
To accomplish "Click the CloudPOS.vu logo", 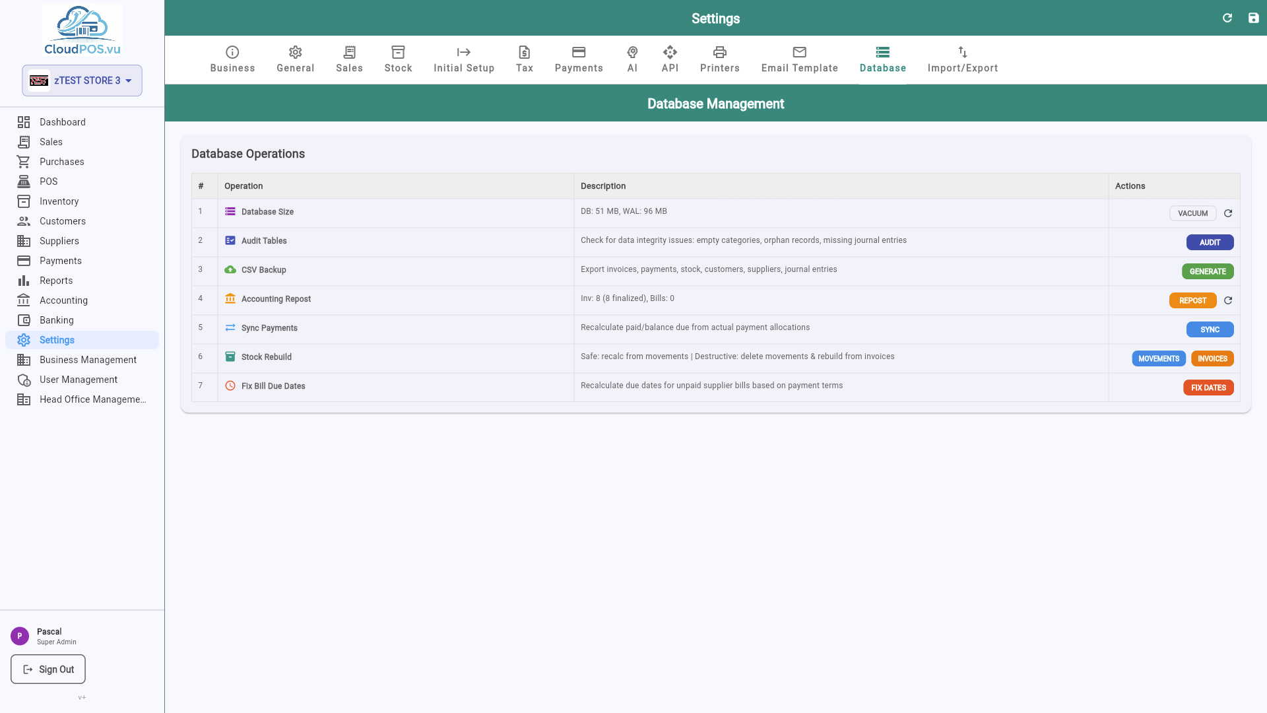I will tap(82, 30).
